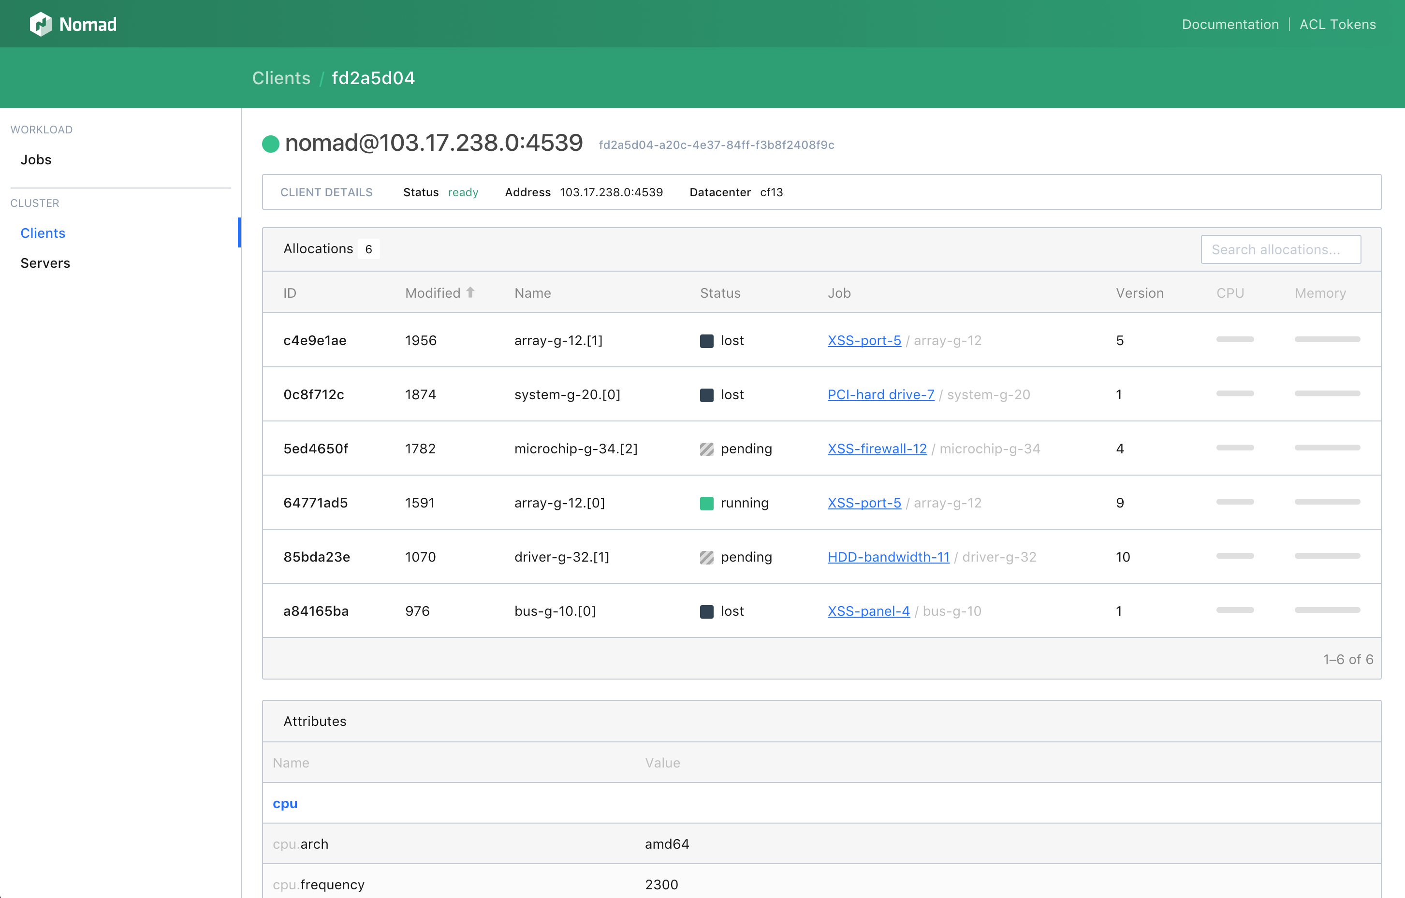Click the allocations count badge 6

369,249
